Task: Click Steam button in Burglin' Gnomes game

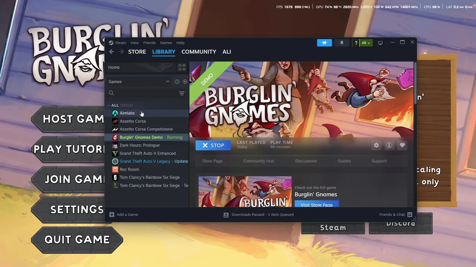Action: pyautogui.click(x=333, y=227)
